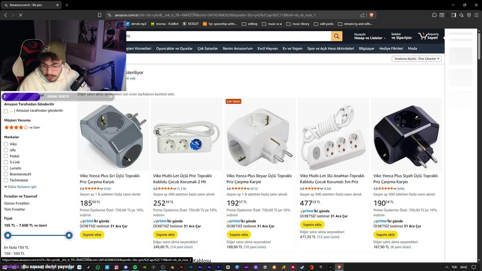
Task: Open Brave's hamburger main menu
Action: click(x=476, y=15)
